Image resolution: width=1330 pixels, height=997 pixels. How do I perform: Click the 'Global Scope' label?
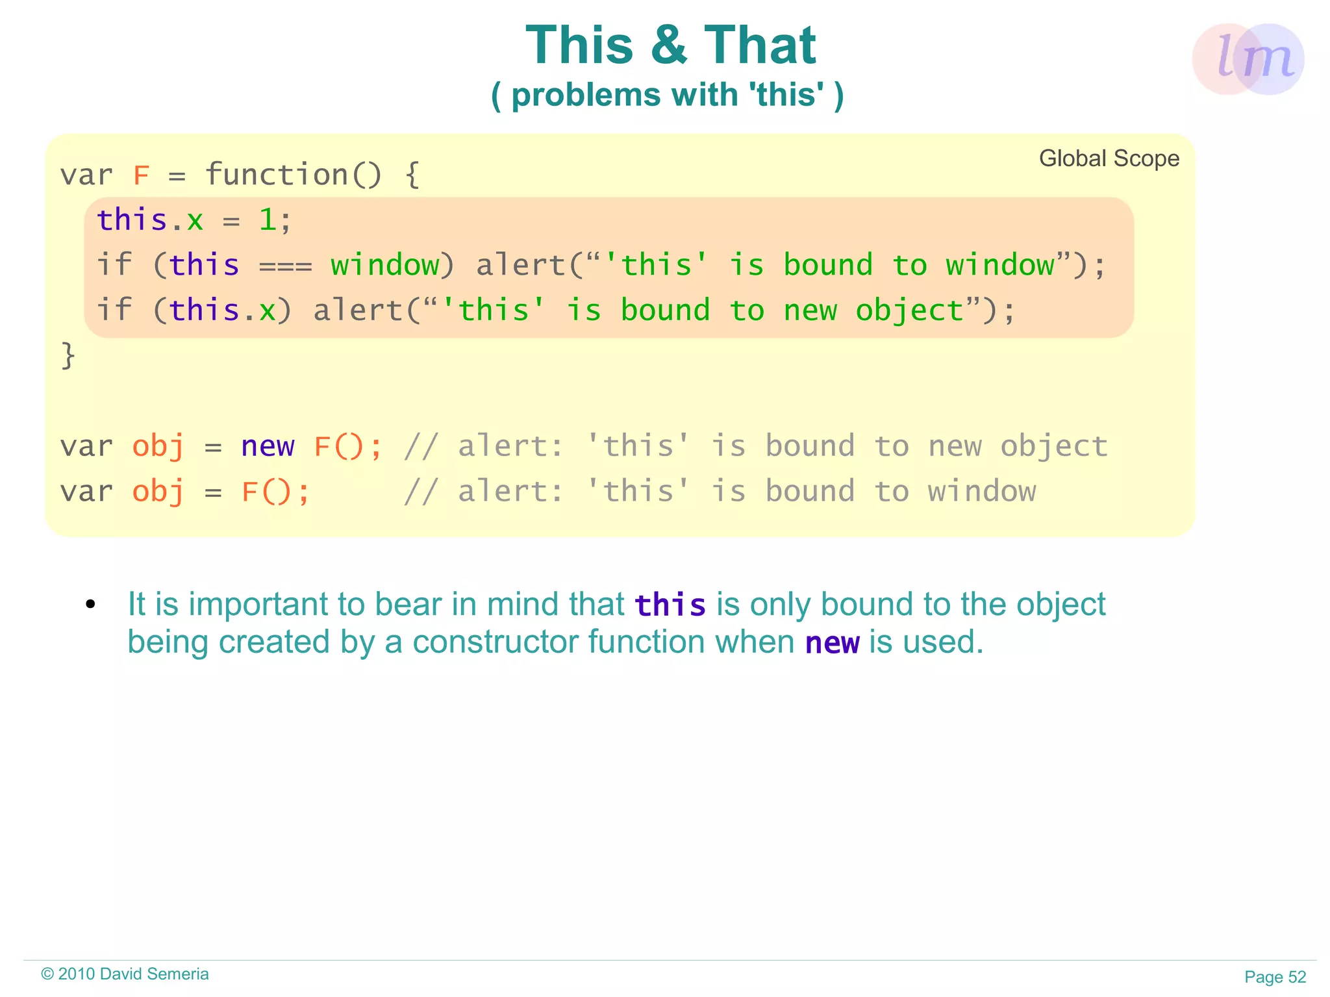(x=1109, y=158)
